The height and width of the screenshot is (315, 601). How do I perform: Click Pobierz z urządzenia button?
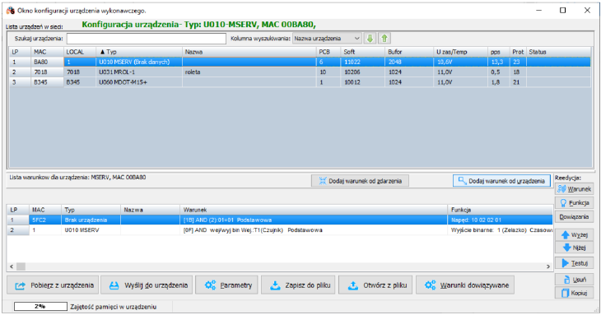pos(53,285)
